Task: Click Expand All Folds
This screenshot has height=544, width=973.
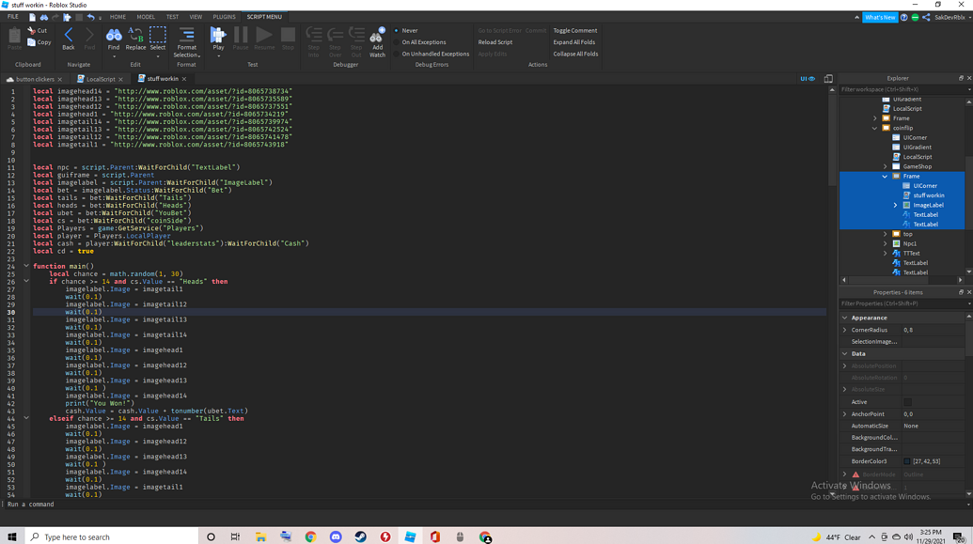Action: [574, 42]
